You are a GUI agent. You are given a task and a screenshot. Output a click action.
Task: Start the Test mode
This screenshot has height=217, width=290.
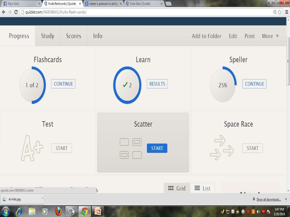coord(61,148)
